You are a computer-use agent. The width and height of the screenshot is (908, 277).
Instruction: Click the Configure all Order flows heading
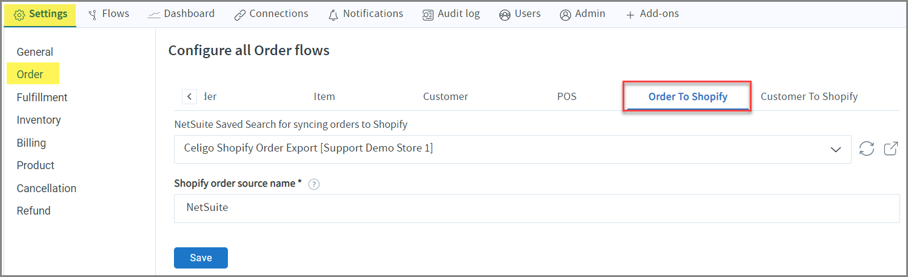coord(249,50)
